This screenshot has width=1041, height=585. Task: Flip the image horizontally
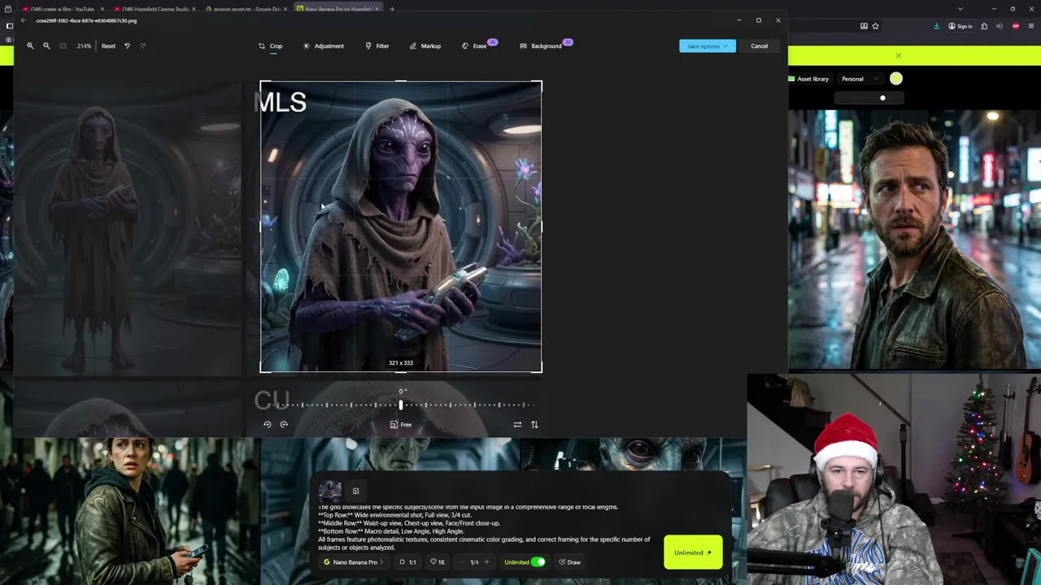click(517, 424)
